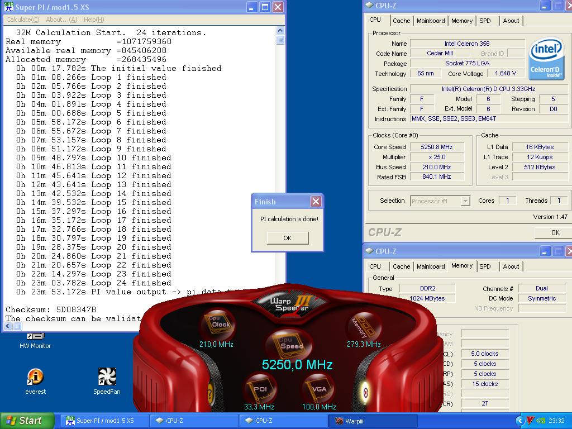The image size is (572, 429).
Task: Close the Finish dialog with the X
Action: 316,201
